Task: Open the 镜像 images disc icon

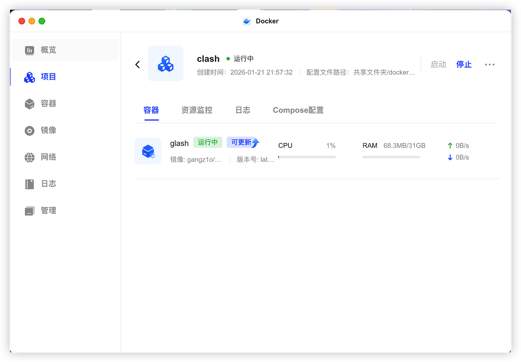Action: [29, 130]
